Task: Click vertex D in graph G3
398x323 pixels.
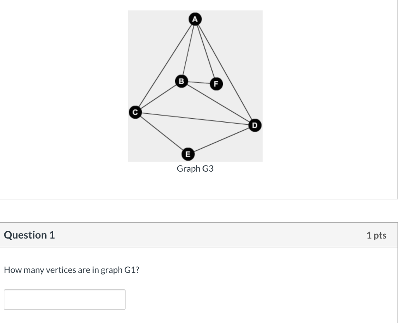Action: [x=254, y=125]
